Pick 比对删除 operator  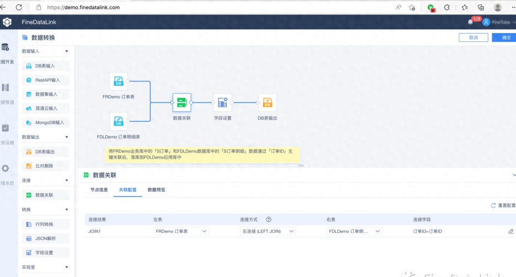46,166
